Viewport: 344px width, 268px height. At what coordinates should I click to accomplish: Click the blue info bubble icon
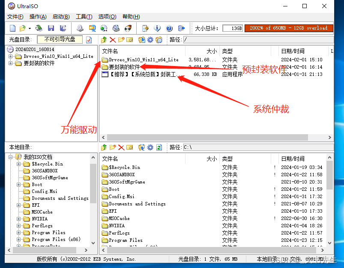point(157,28)
